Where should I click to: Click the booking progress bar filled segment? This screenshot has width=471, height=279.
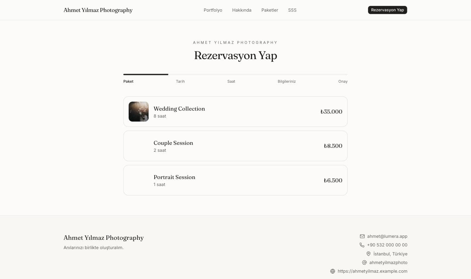point(146,74)
